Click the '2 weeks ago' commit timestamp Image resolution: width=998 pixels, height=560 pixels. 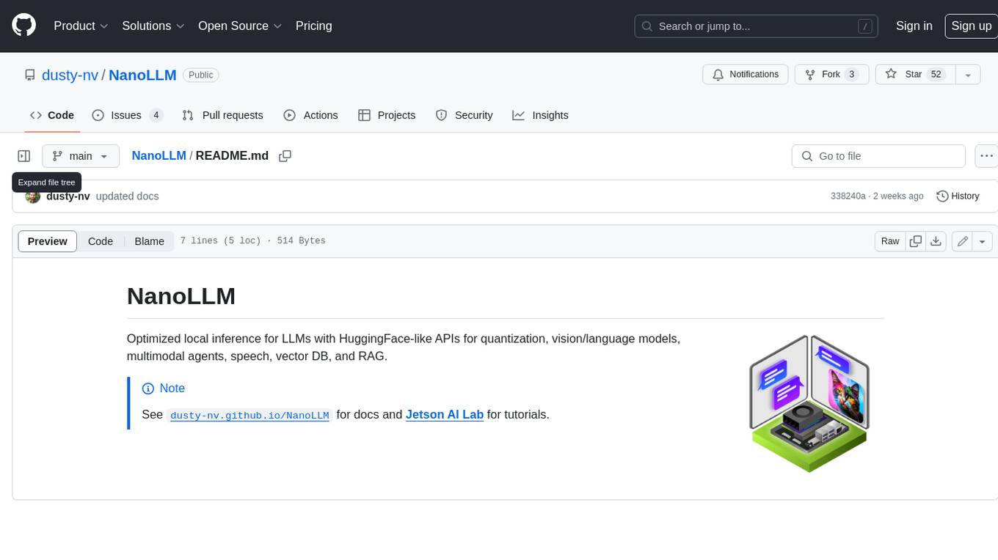[x=898, y=196]
